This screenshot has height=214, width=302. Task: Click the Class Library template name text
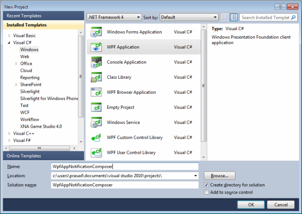click(119, 77)
